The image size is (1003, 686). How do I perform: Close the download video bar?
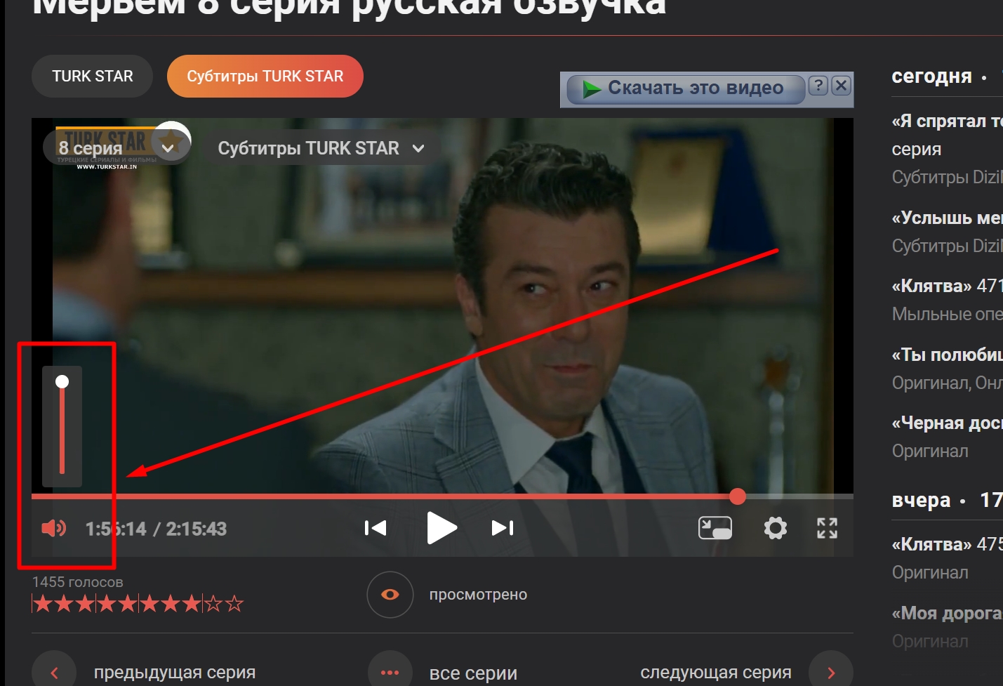(841, 86)
